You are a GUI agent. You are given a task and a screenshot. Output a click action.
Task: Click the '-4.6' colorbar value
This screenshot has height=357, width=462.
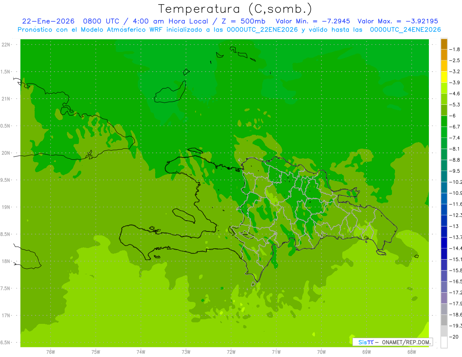pyautogui.click(x=455, y=94)
